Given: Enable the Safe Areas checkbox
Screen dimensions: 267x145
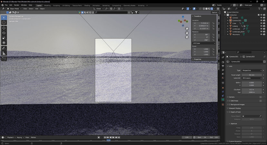Looking at the screenshot, I should point(230,101).
